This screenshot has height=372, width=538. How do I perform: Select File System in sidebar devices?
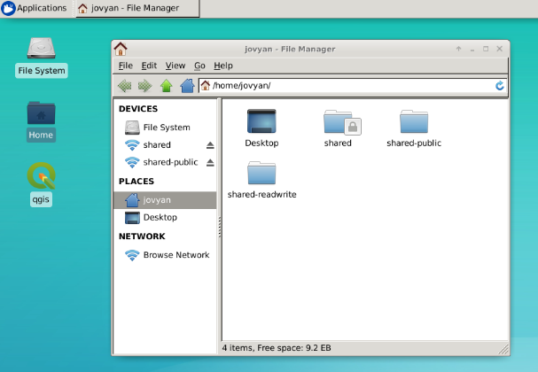click(166, 128)
